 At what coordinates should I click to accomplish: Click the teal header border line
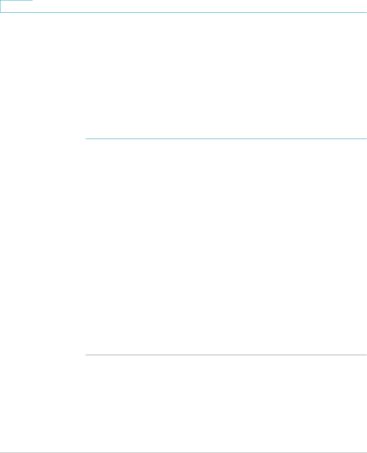(183, 13)
